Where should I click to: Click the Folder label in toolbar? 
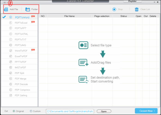pyautogui.click(x=35, y=9)
